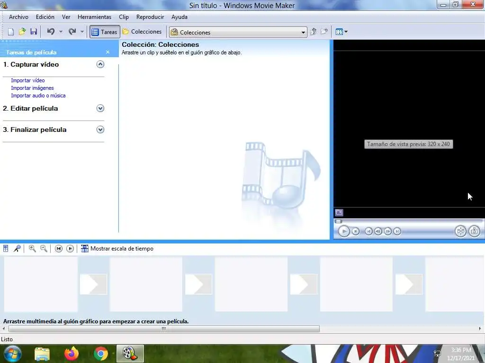Click the 3. Finalizar película heading
485x363 pixels.
tap(35, 130)
